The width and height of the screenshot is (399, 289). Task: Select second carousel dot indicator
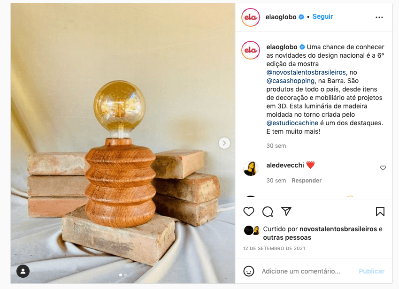tap(125, 275)
